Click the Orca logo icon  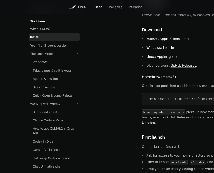click(x=73, y=7)
